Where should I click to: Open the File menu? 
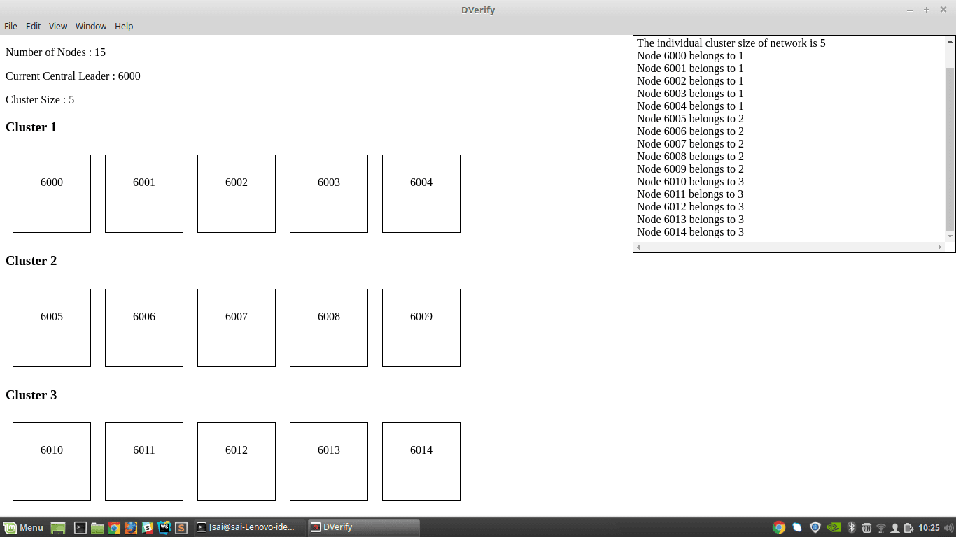pos(10,26)
